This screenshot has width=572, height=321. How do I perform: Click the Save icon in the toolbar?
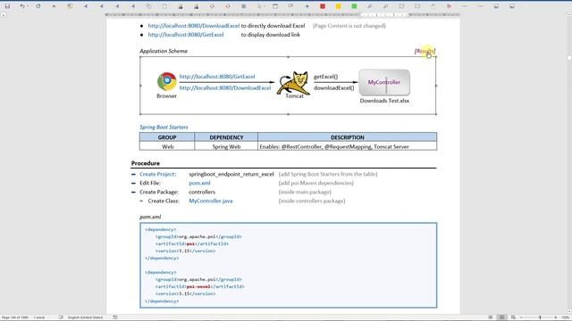point(7,6)
